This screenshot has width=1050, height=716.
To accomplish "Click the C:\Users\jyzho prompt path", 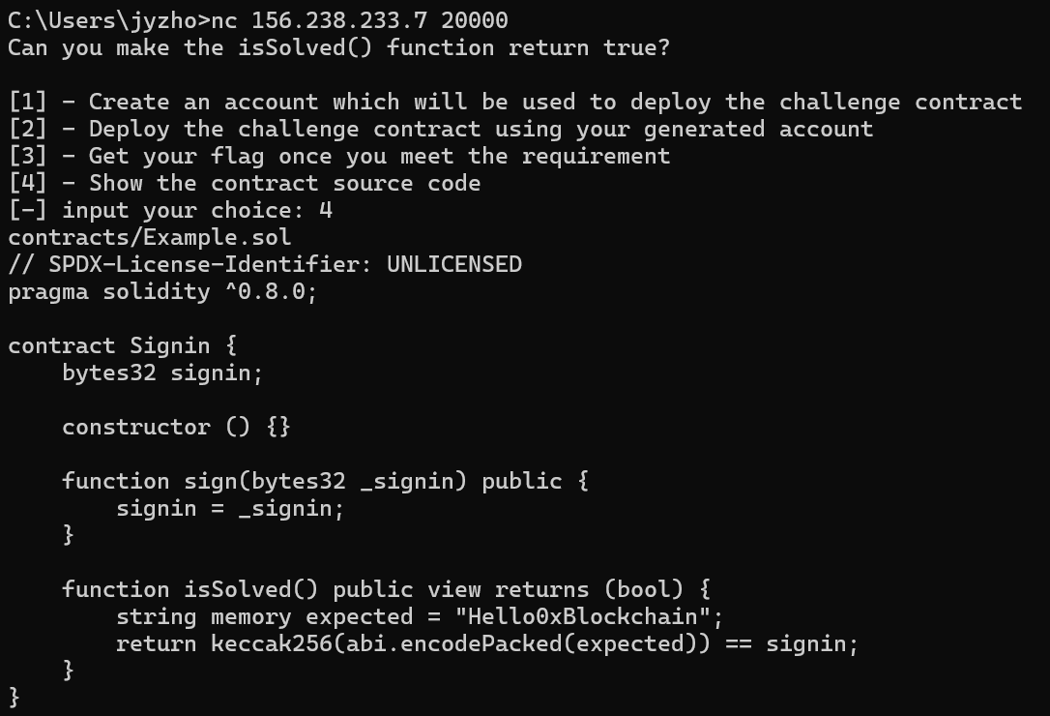I will pyautogui.click(x=102, y=20).
